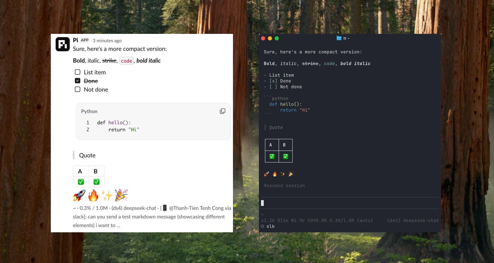Click the teal 'code' word in terminal
The image size is (494, 263).
tap(329, 64)
